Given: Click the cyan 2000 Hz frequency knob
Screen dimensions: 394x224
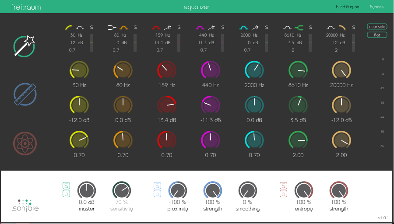Looking at the screenshot, I should coord(254,70).
